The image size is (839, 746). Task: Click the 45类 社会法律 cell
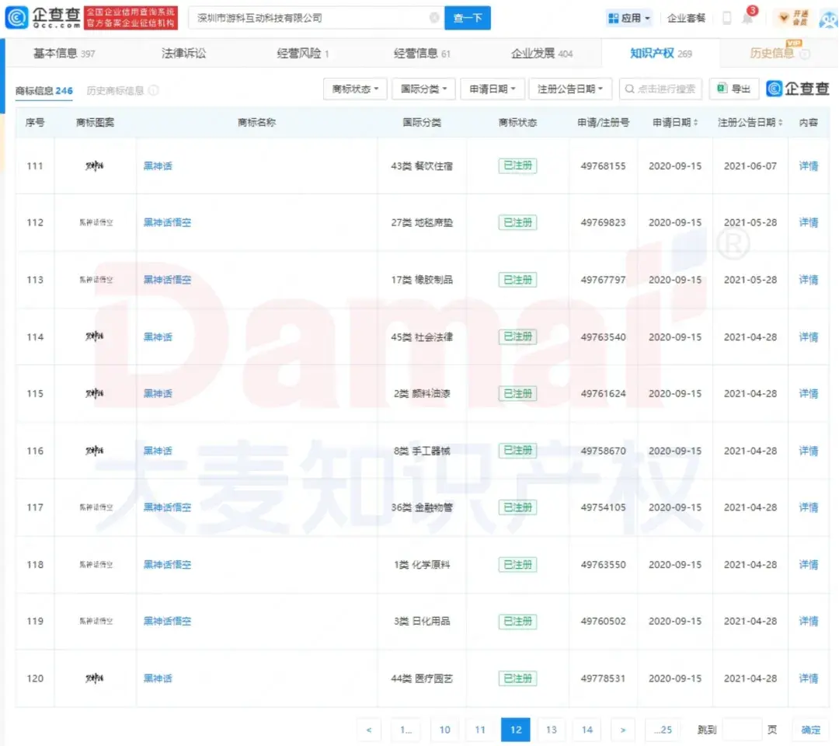pos(422,337)
